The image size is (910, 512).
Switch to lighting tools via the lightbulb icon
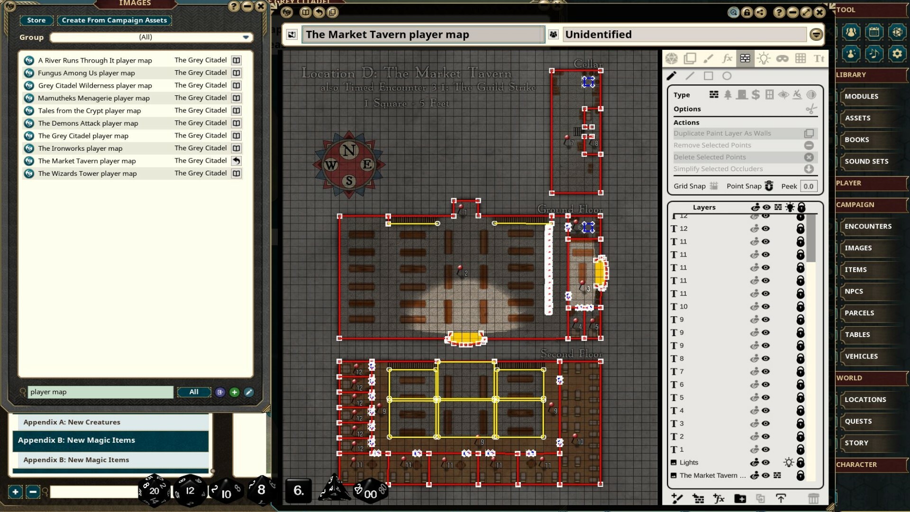pos(764,58)
